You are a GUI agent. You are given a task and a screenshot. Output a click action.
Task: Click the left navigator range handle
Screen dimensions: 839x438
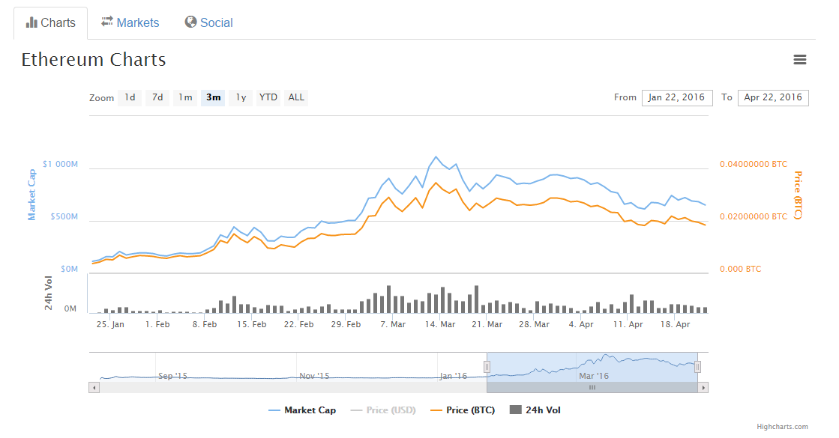(487, 366)
